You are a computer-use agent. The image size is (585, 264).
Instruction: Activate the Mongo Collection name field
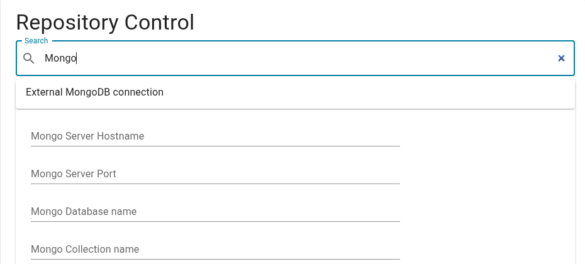tap(215, 249)
